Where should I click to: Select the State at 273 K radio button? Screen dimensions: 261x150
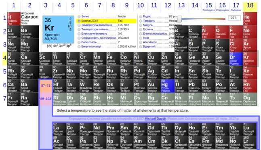(79, 21)
